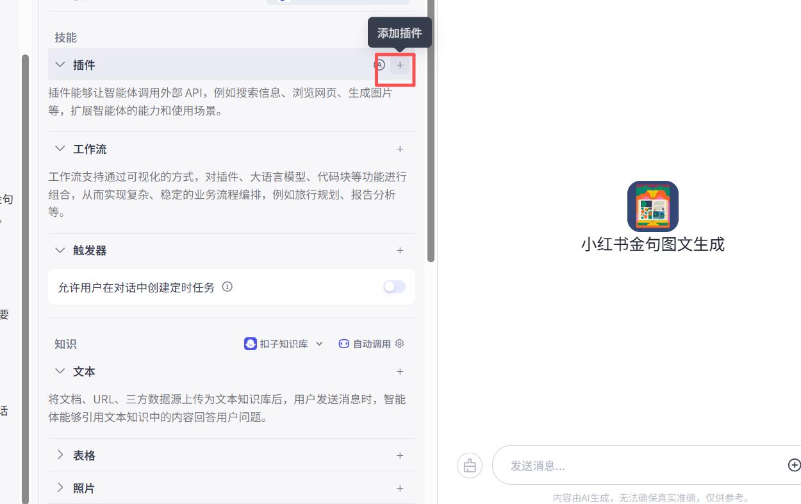Click the 自动调用 robot icon
Screen dimensions: 801x504
(343, 344)
